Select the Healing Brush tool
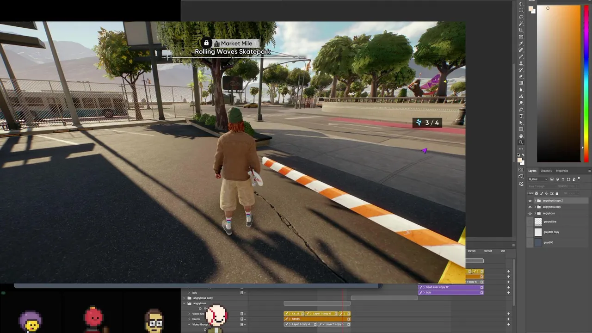 point(521,50)
